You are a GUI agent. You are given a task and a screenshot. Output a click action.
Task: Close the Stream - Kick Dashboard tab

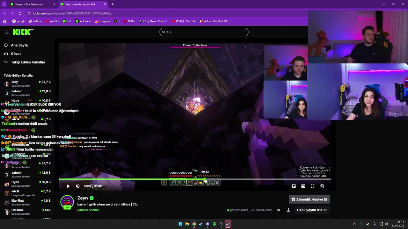tap(54, 4)
